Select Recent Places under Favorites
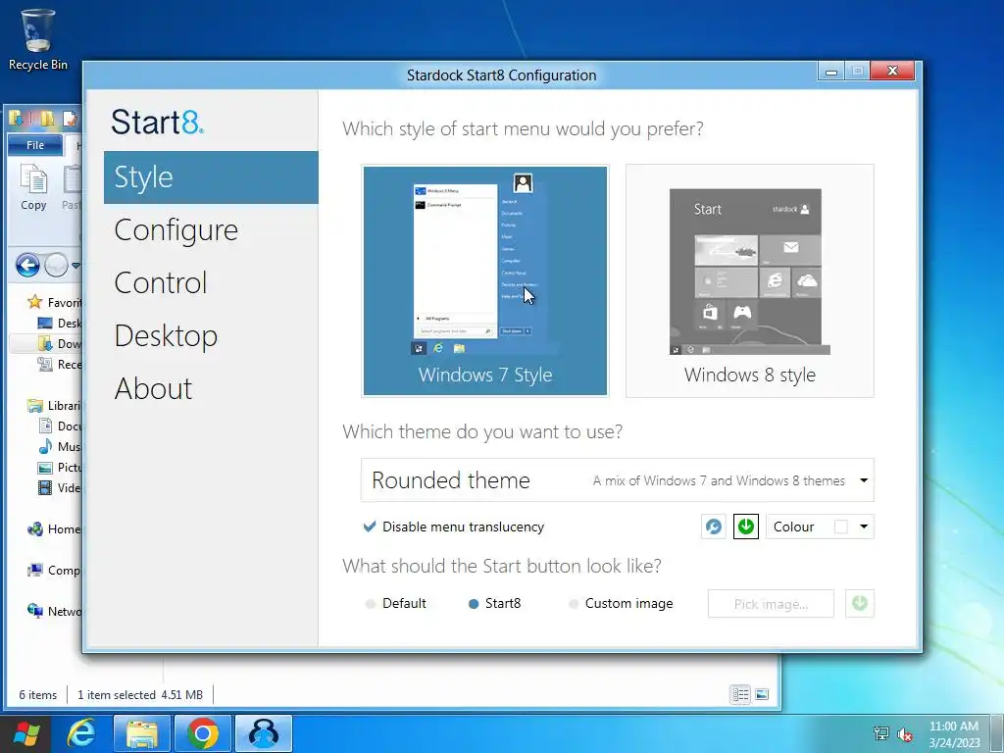This screenshot has width=1004, height=753. pos(60,365)
